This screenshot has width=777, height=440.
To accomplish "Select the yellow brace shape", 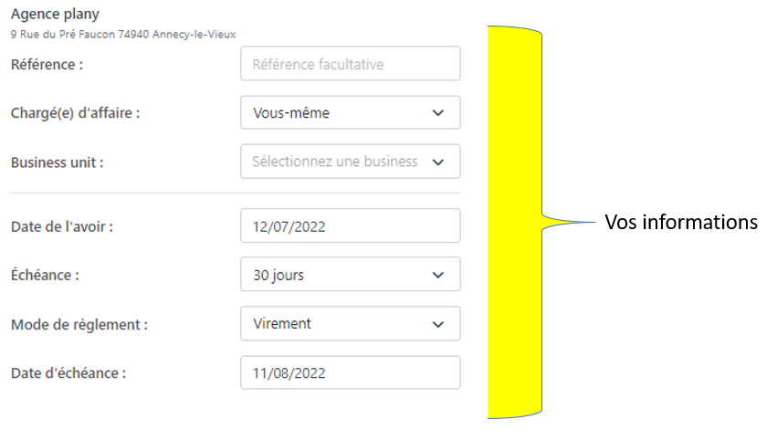I will [x=515, y=222].
